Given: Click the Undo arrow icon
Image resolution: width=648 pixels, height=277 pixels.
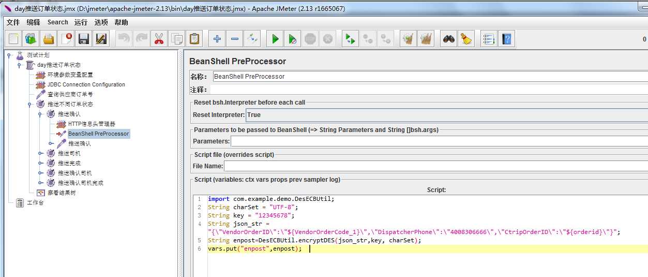Looking at the screenshot, I should [x=125, y=39].
